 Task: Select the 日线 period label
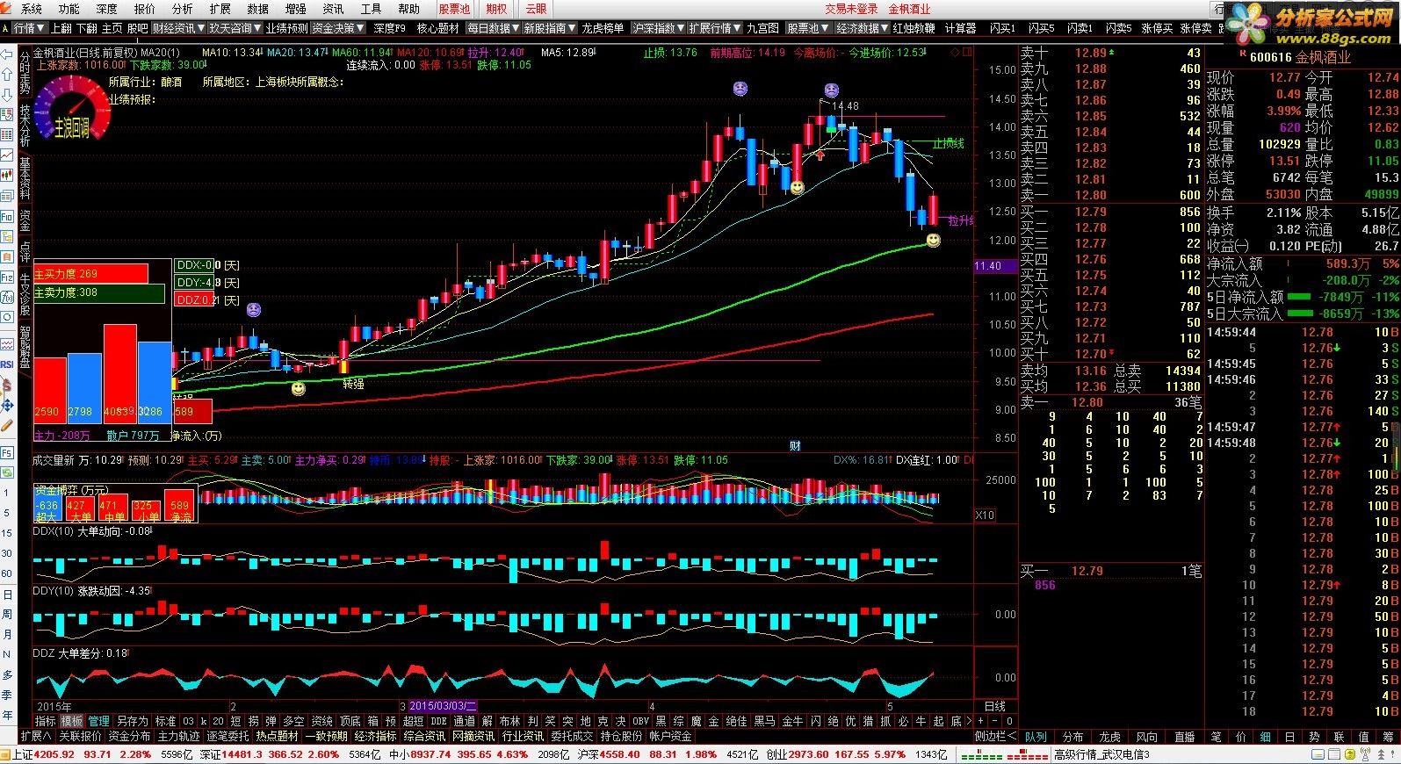coord(993,706)
